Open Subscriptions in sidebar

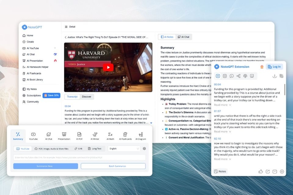click(31, 95)
